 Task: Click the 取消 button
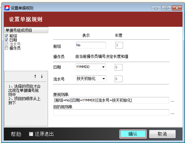[x=162, y=134]
